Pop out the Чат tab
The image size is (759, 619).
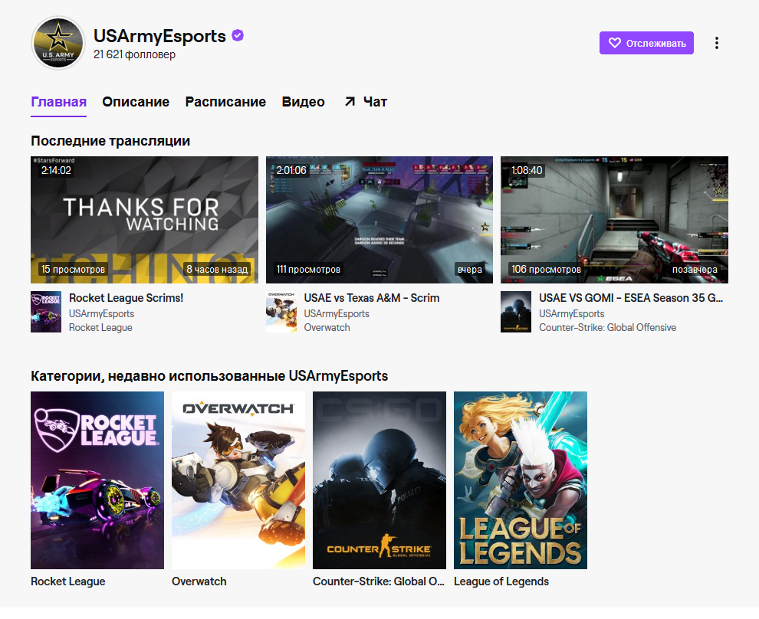(366, 102)
